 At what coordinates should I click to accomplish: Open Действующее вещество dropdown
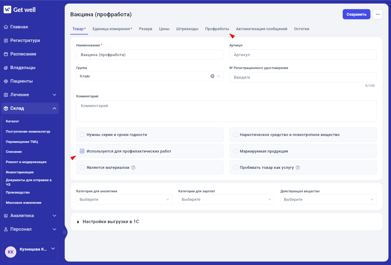[329, 199]
